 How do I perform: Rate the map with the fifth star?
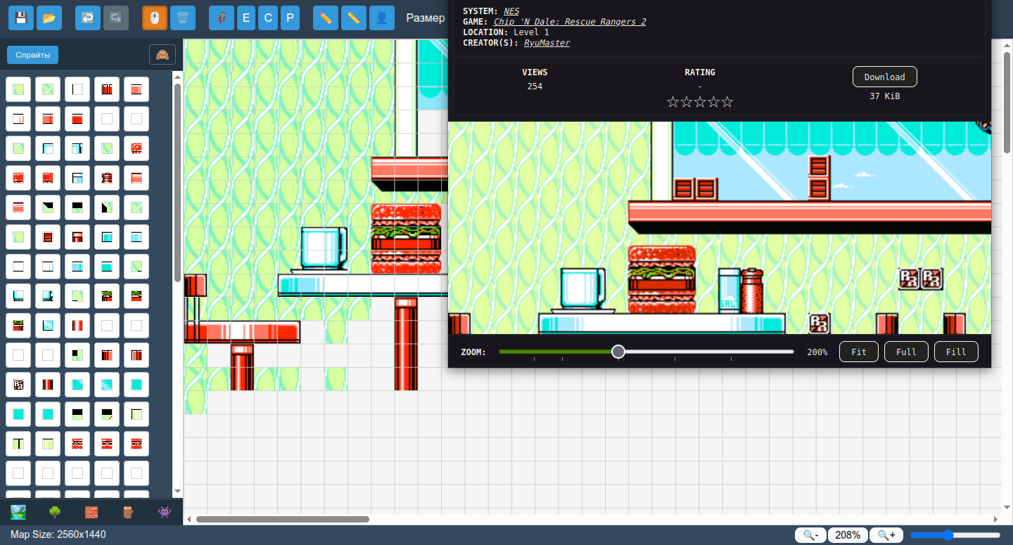(x=727, y=102)
